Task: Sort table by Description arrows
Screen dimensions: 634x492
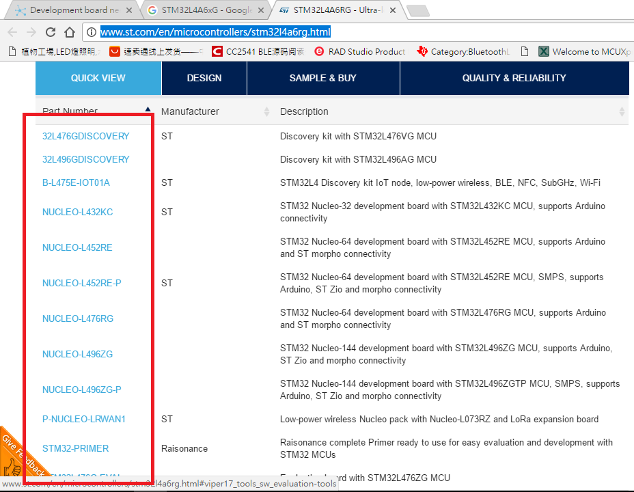Action: (622, 111)
